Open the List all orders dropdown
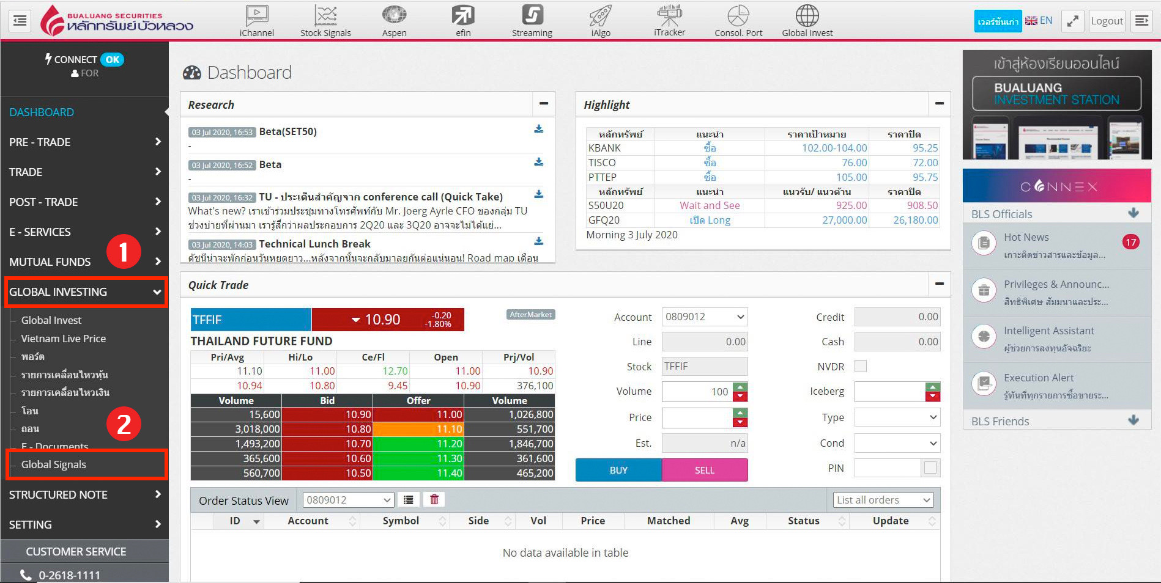1161x583 pixels. [883, 500]
